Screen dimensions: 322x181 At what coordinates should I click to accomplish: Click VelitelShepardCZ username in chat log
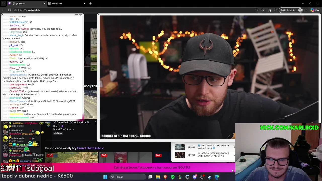pos(19,22)
